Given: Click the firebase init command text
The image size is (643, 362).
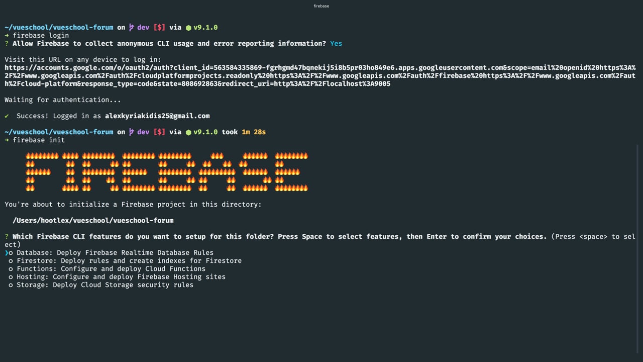Looking at the screenshot, I should pos(39,140).
